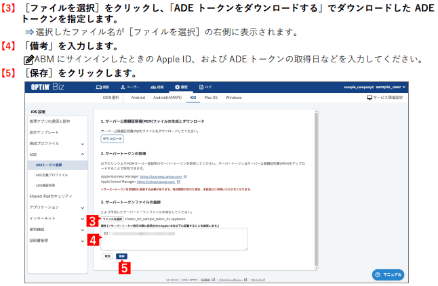Click the OSを選択 label

pyautogui.click(x=111, y=98)
